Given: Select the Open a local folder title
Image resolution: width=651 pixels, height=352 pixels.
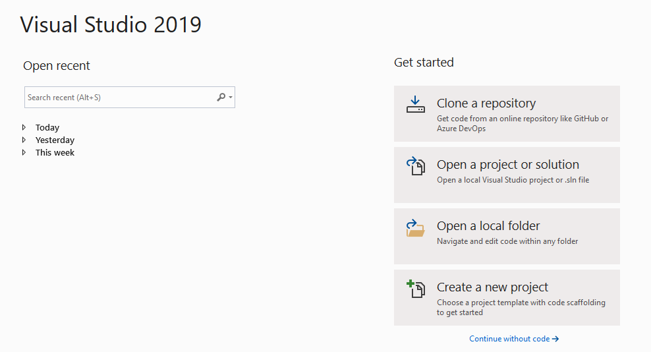Looking at the screenshot, I should tap(488, 226).
